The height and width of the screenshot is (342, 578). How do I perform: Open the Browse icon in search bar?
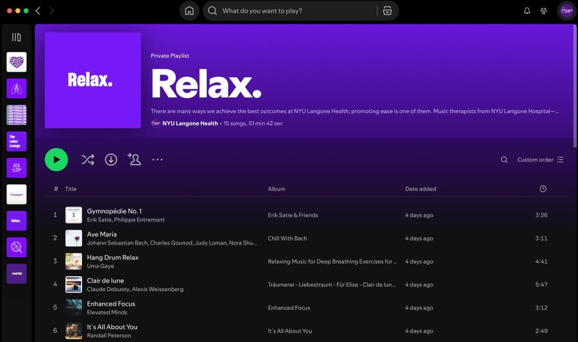[x=387, y=11]
